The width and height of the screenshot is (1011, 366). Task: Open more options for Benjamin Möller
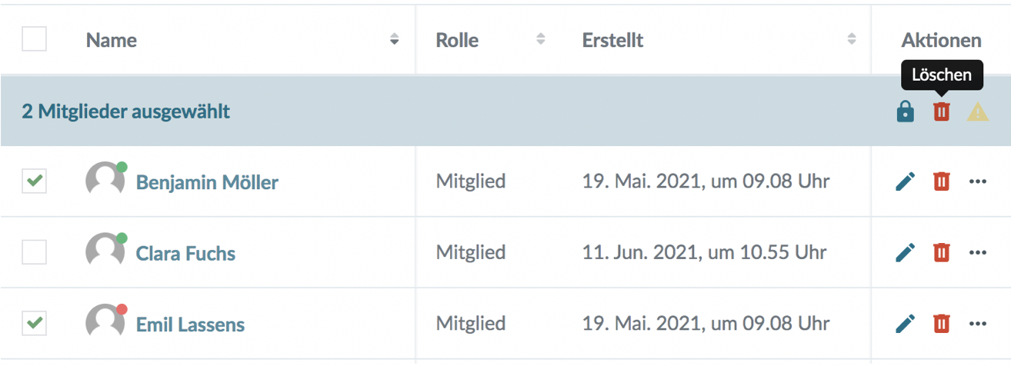[x=977, y=181]
